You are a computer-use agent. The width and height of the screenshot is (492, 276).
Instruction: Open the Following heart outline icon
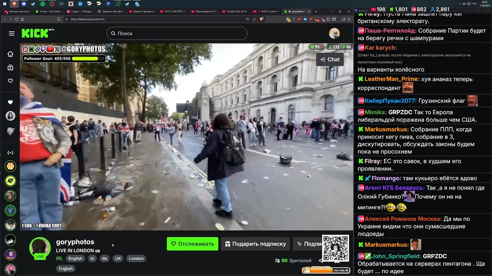pos(10,81)
